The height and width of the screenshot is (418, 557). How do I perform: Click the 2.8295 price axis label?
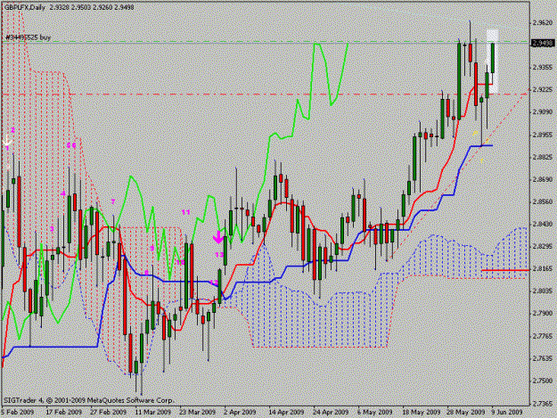543,247
